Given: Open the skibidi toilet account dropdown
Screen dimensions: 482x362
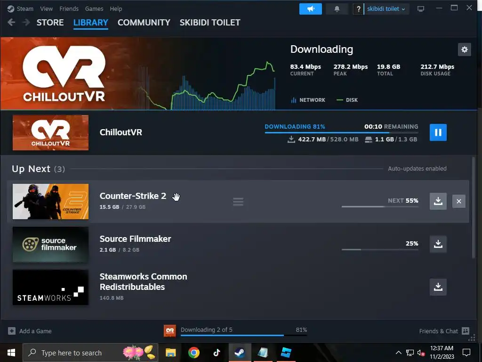Looking at the screenshot, I should 386,9.
